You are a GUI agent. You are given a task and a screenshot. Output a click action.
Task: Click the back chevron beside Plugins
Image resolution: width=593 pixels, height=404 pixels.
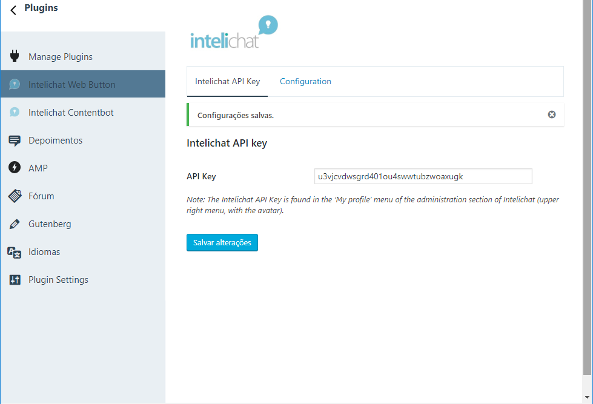click(x=13, y=10)
